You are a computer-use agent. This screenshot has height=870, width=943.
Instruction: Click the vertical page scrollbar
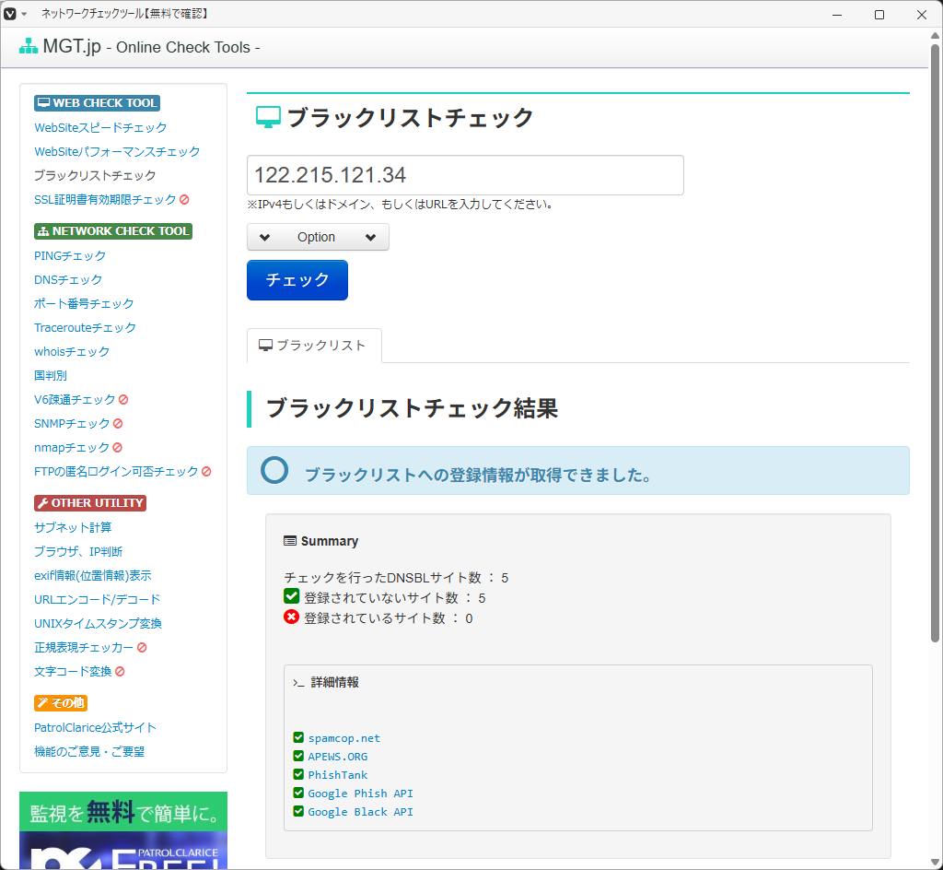point(936,344)
